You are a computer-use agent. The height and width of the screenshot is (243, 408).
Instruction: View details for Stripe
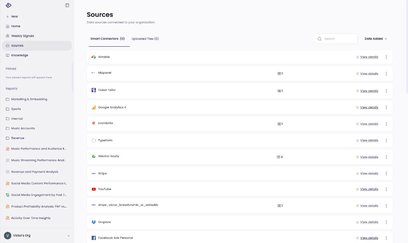[369, 174]
